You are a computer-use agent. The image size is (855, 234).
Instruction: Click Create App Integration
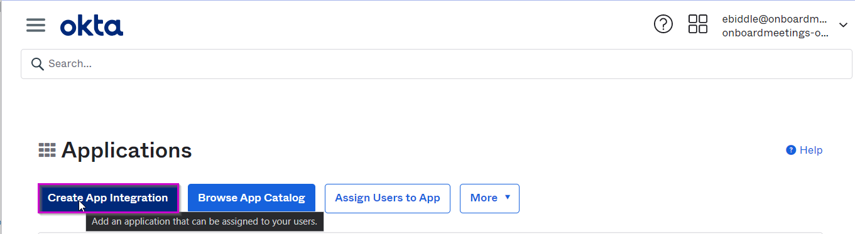(x=108, y=198)
